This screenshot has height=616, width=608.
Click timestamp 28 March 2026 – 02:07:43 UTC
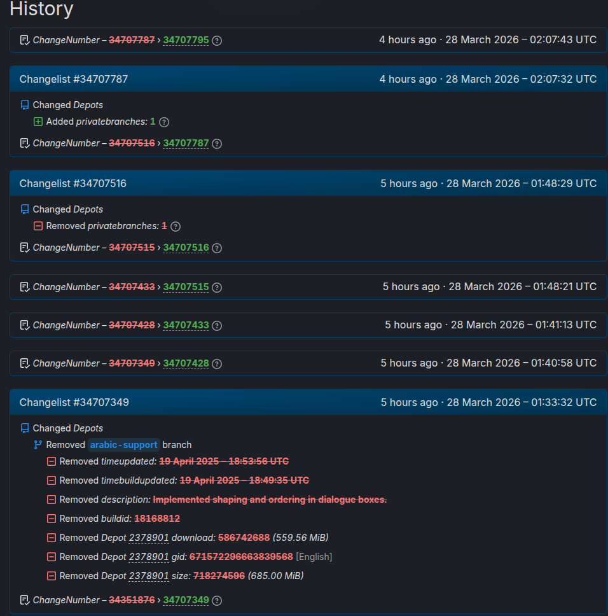click(521, 39)
